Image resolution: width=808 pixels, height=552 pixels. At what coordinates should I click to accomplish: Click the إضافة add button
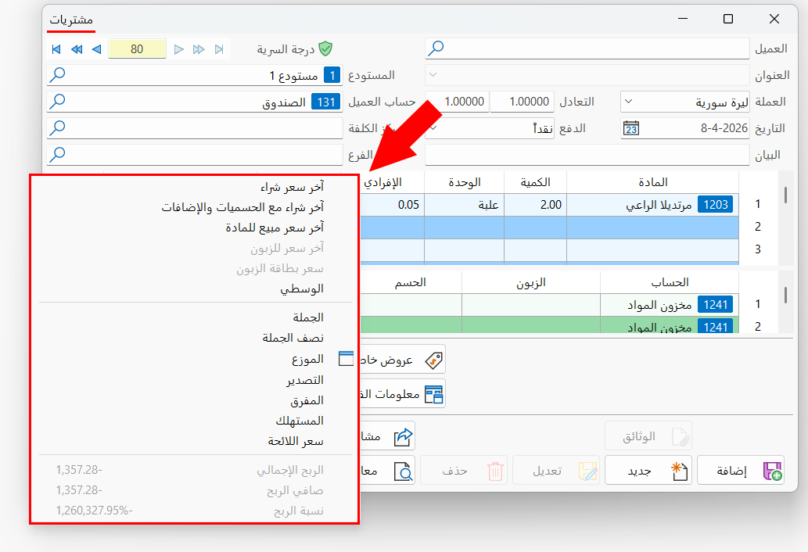click(741, 470)
